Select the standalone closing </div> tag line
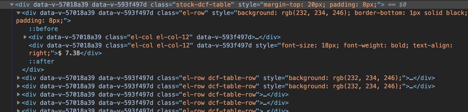Viewport: 468px width, 112px height. (33, 70)
